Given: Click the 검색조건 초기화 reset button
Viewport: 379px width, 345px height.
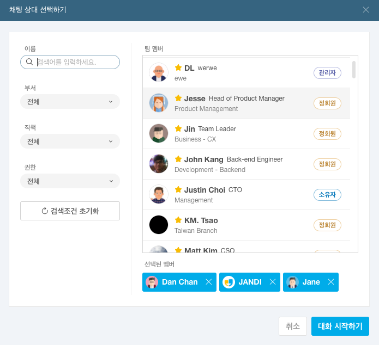Looking at the screenshot, I should (x=70, y=211).
